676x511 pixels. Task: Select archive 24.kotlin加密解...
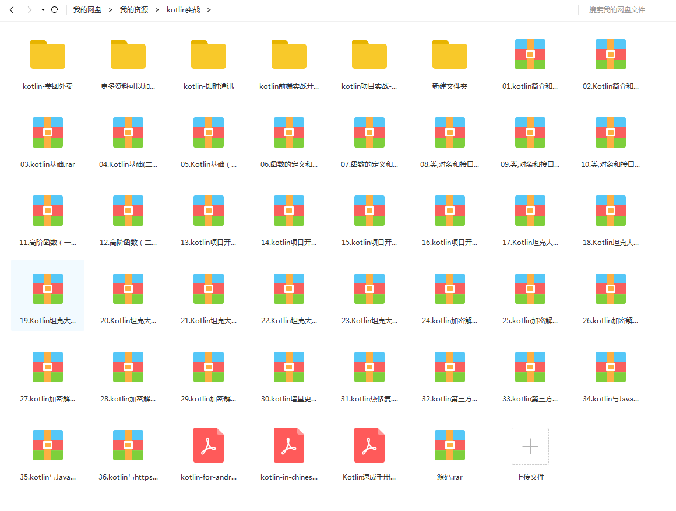tap(450, 289)
